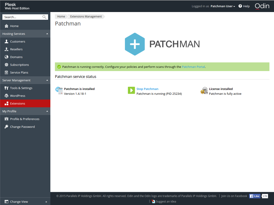The height and width of the screenshot is (205, 274).
Task: Open Subscriptions settings icon
Action: [x=6, y=65]
